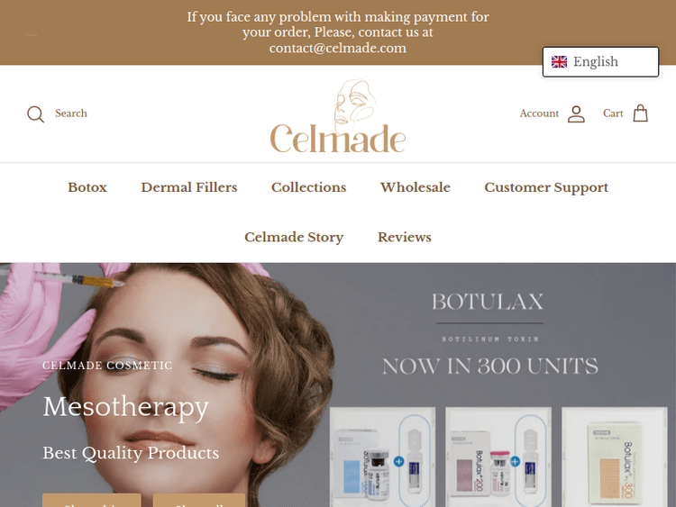Open the Reviews page
The image size is (676, 507).
pyautogui.click(x=405, y=238)
